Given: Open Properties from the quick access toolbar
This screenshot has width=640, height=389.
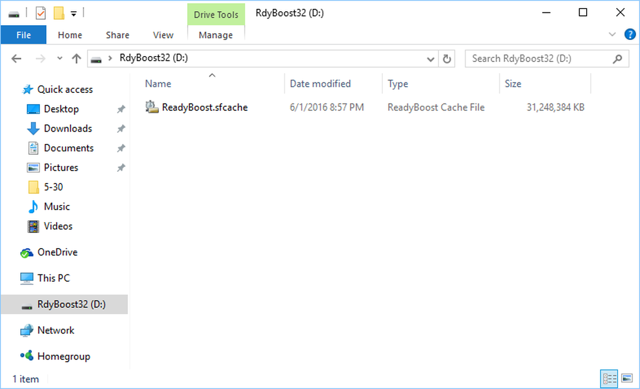Looking at the screenshot, I should [39, 12].
